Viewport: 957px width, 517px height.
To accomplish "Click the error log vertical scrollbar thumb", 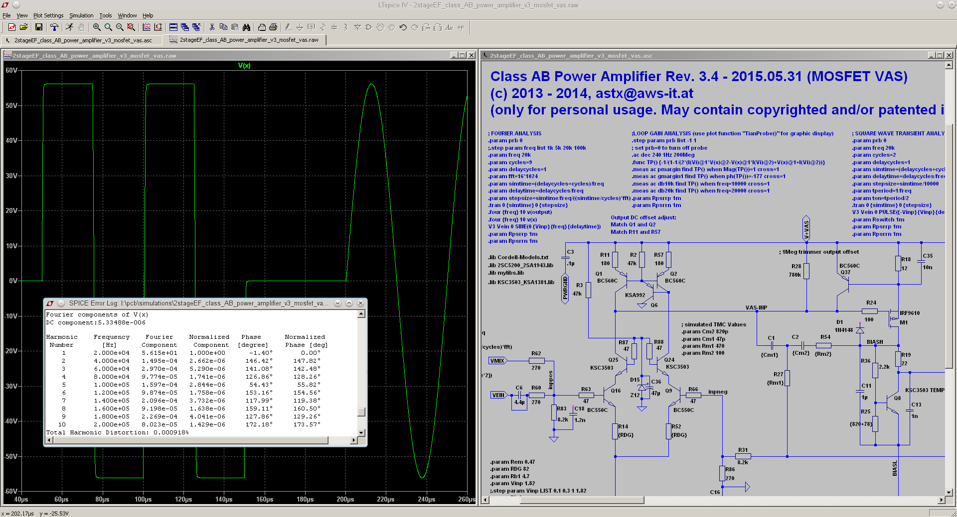I will [361, 412].
